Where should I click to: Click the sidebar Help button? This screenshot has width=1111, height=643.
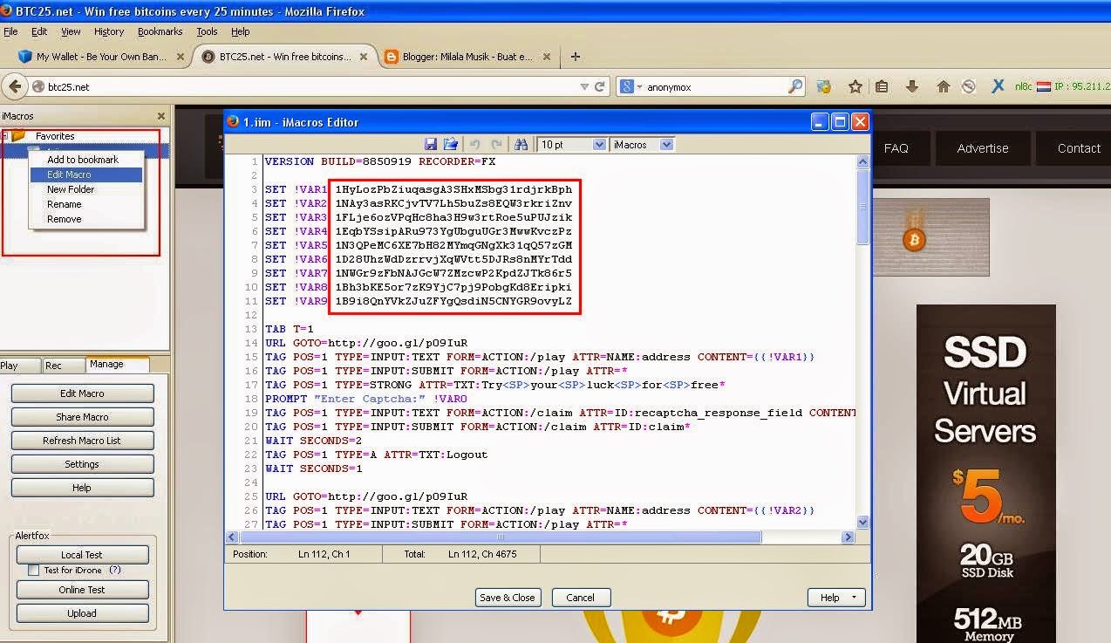(82, 488)
